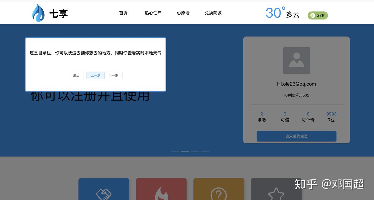The width and height of the screenshot is (374, 200).
Task: Open the 兑换商城 navigation item
Action: (x=213, y=13)
